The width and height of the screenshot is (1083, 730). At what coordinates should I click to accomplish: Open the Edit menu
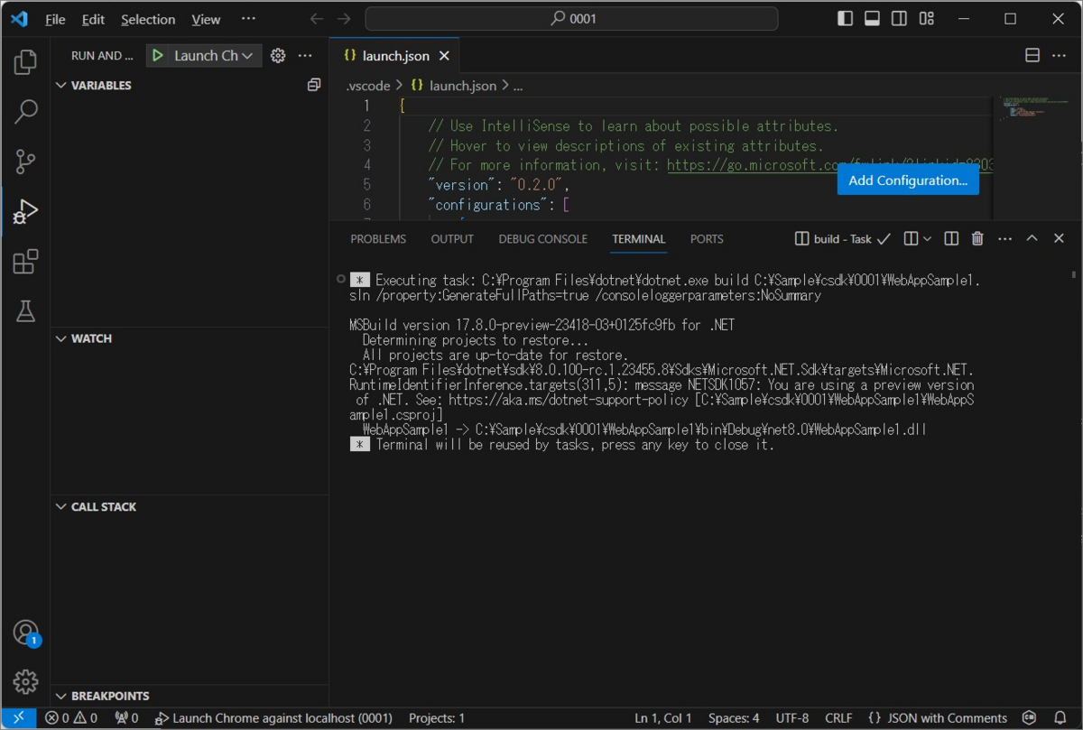click(93, 19)
